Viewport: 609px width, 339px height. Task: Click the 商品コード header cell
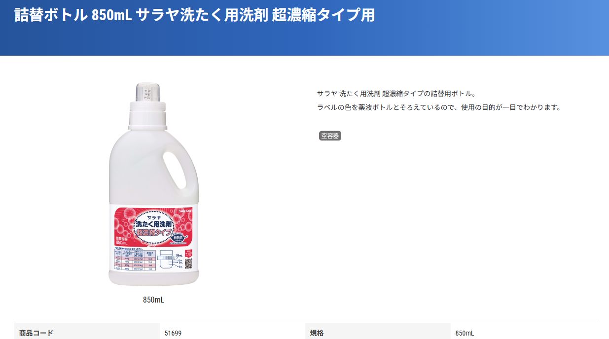(87, 333)
